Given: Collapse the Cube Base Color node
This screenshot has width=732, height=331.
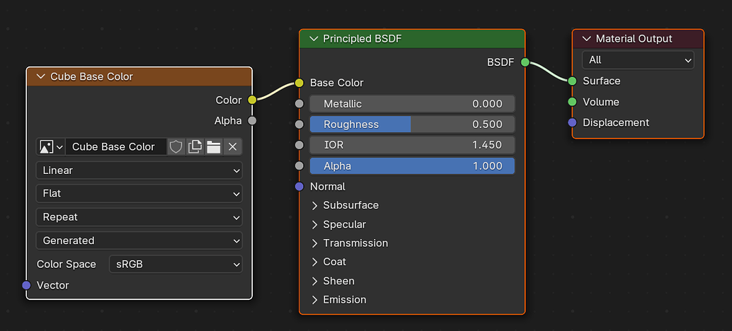Looking at the screenshot, I should point(41,76).
